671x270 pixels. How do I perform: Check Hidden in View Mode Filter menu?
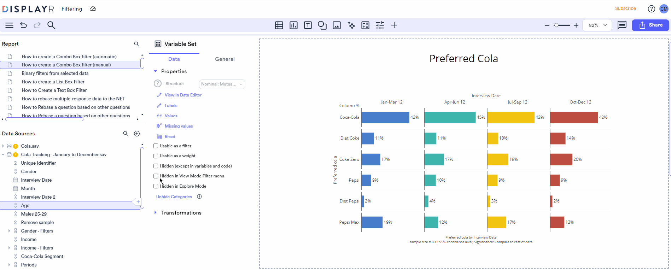pyautogui.click(x=156, y=176)
